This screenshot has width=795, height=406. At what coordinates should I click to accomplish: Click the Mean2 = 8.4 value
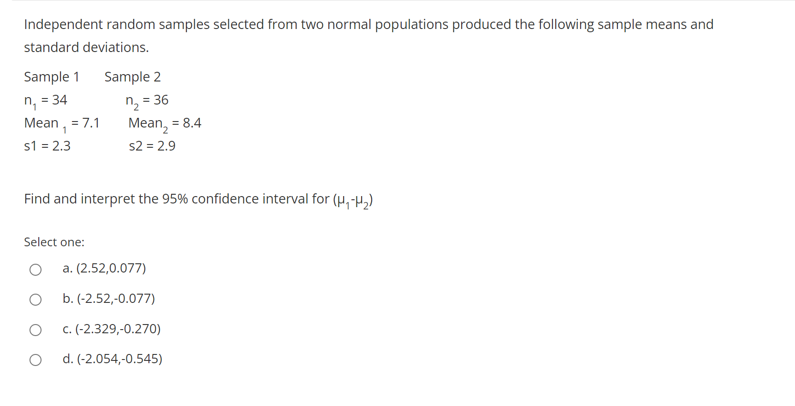(165, 123)
